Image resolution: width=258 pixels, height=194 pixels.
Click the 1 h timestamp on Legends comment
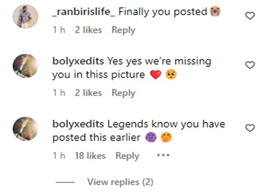(59, 156)
